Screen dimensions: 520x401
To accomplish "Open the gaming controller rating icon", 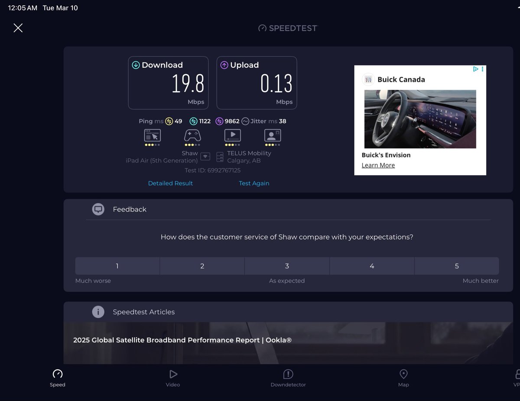I will 192,135.
